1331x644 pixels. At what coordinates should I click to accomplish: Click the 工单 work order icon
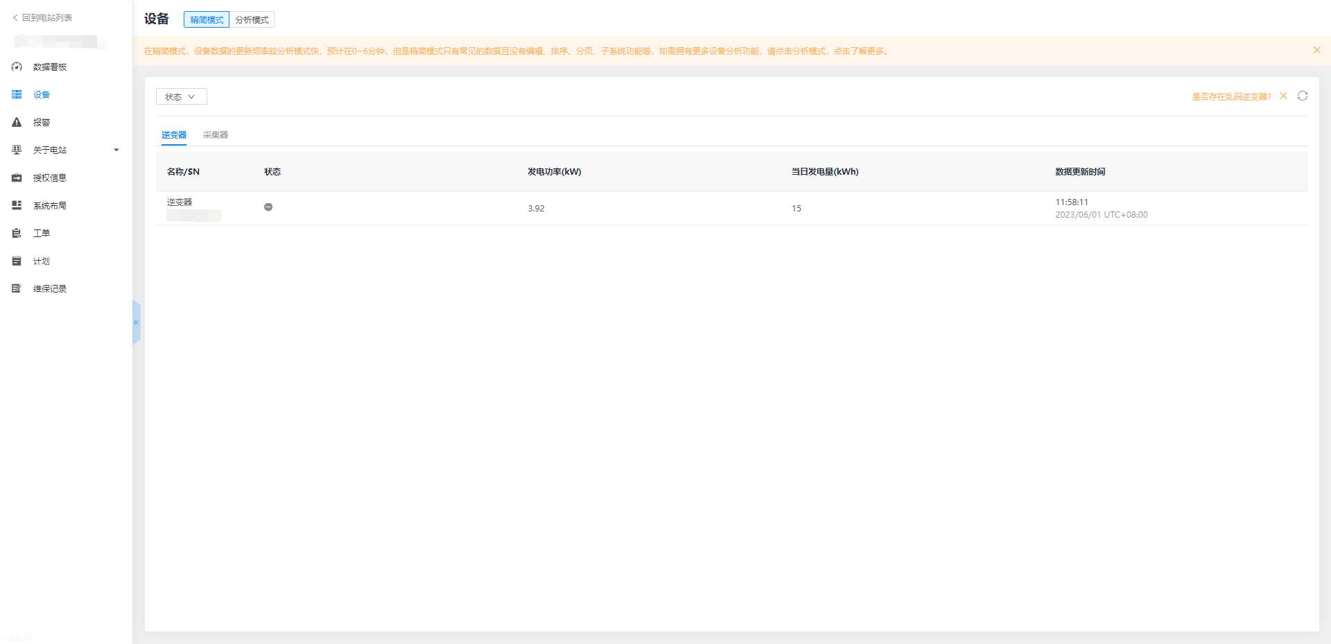pos(17,234)
